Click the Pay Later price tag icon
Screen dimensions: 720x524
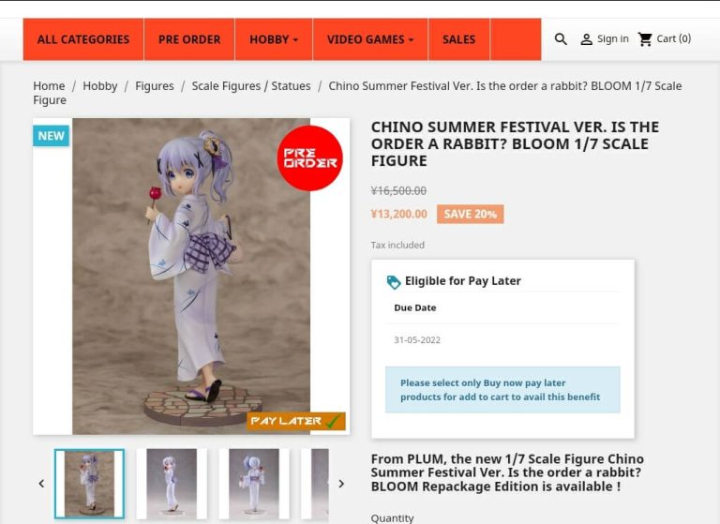coord(394,282)
